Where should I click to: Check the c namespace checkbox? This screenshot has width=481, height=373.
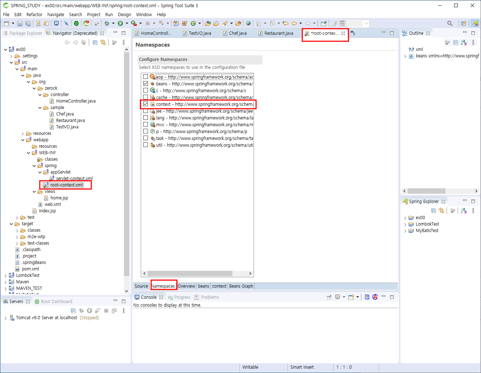pyautogui.click(x=145, y=90)
